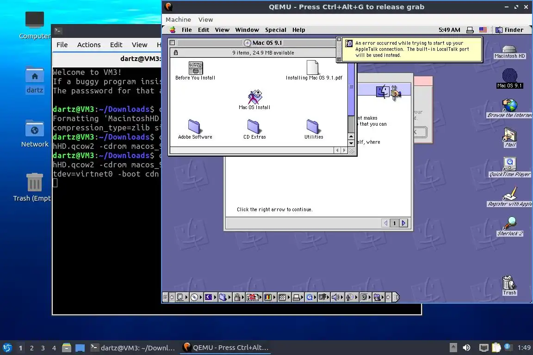Open the Finder application menu
Image resolution: width=533 pixels, height=355 pixels.
(x=509, y=30)
